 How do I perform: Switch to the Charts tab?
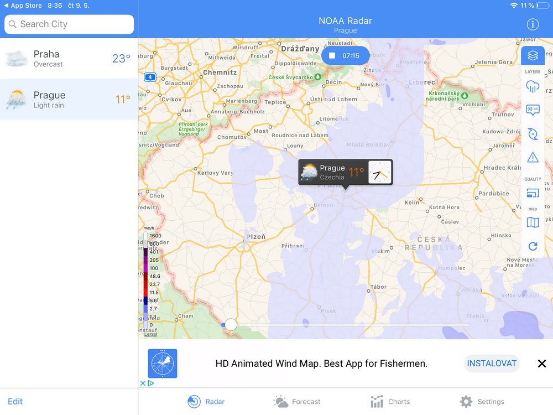pos(390,402)
